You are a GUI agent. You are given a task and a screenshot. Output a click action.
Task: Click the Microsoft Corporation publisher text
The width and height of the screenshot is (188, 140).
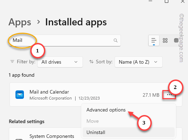[51, 98]
